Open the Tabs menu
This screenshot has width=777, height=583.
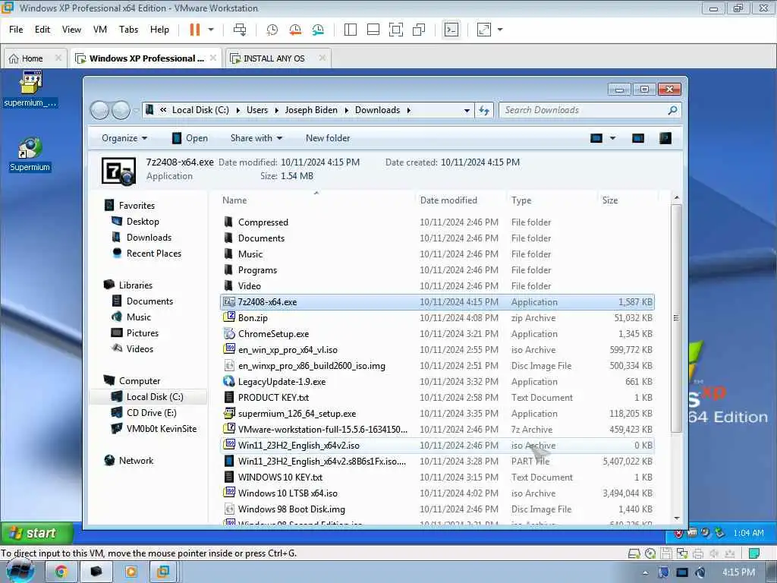click(x=128, y=30)
